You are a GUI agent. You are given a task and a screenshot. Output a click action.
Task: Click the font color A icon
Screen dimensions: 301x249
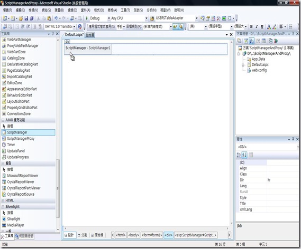tap(269, 26)
